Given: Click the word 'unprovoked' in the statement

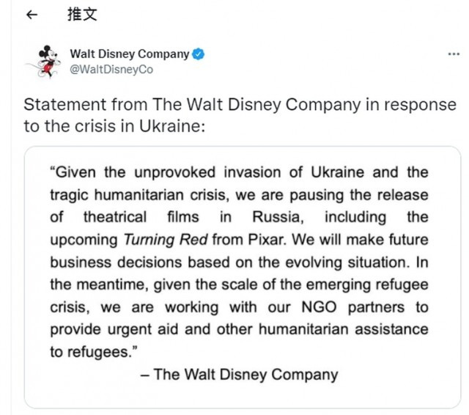Looking at the screenshot, I should [x=174, y=172].
